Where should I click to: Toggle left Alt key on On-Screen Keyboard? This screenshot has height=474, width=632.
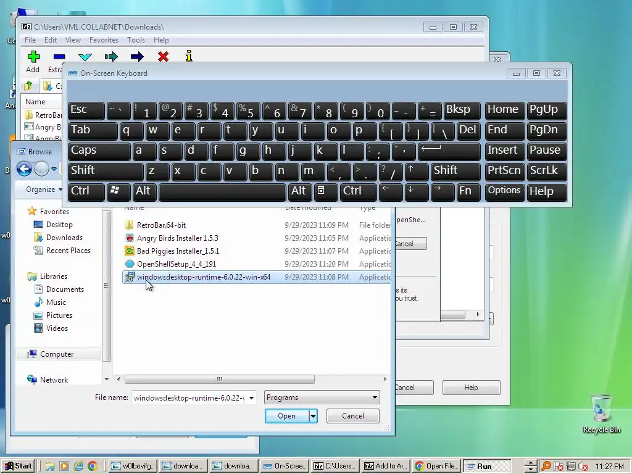[144, 191]
